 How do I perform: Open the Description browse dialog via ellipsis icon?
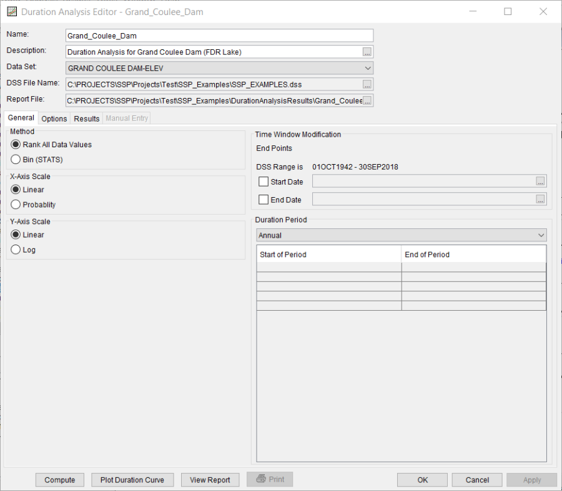click(x=368, y=51)
